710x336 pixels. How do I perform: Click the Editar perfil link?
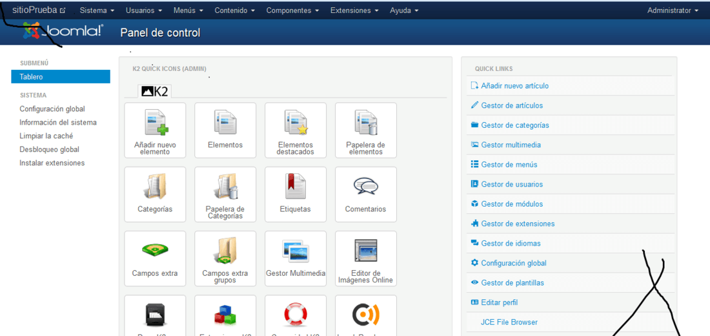pyautogui.click(x=499, y=302)
